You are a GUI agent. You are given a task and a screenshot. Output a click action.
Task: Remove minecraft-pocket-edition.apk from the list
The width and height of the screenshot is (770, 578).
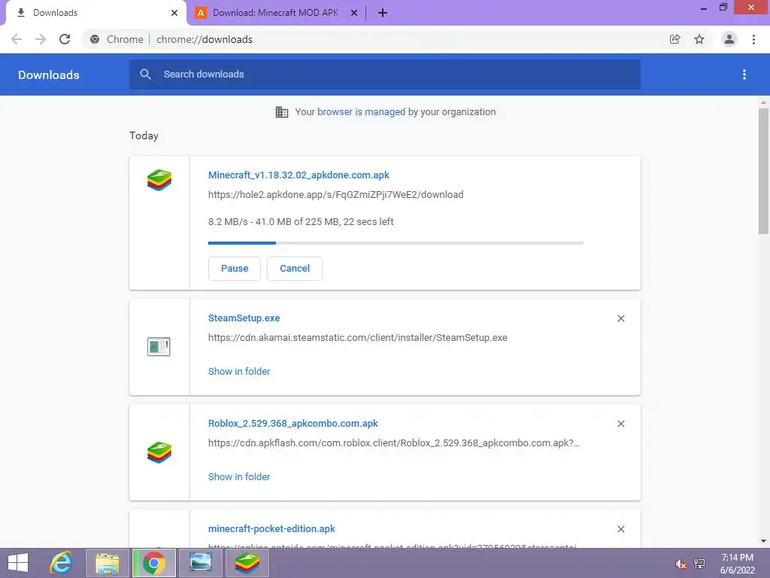coord(621,529)
